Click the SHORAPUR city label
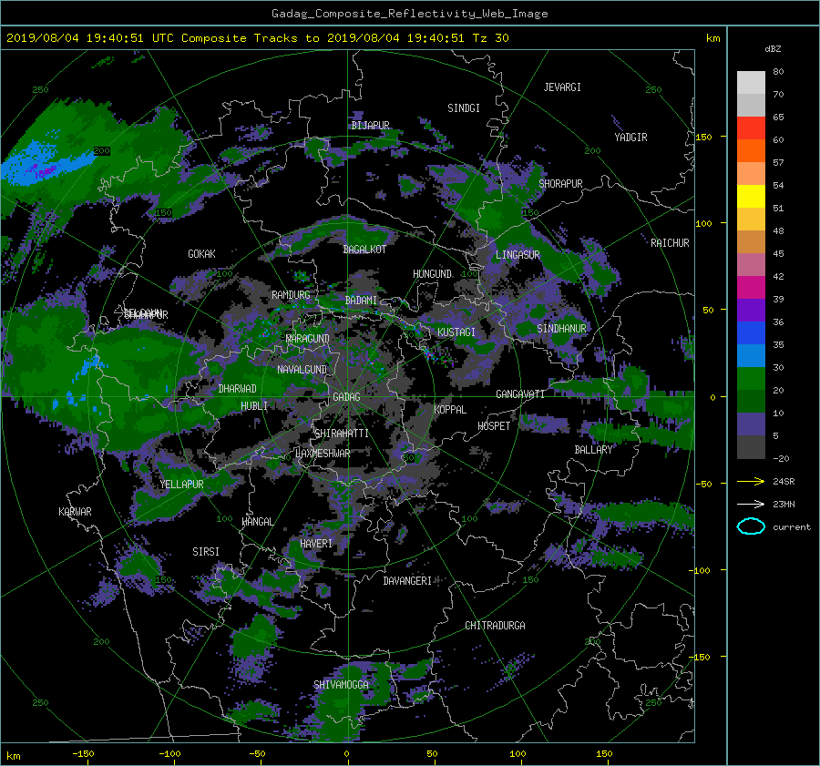Image resolution: width=820 pixels, height=766 pixels. tap(560, 184)
